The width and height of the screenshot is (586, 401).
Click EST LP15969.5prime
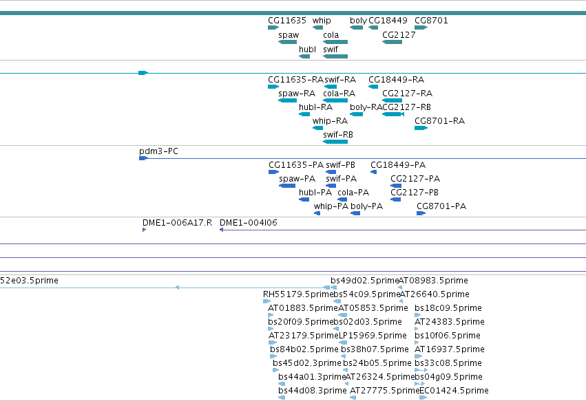pos(343,343)
